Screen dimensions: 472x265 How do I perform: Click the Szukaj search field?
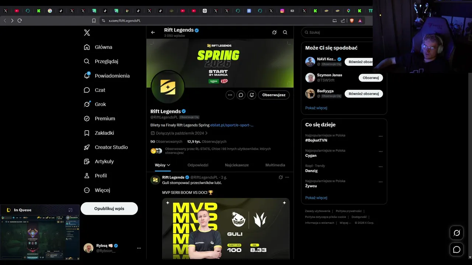click(x=337, y=32)
